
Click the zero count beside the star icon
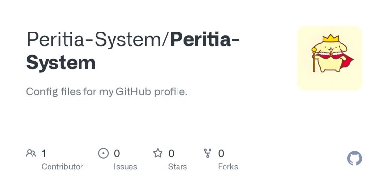[x=171, y=154]
